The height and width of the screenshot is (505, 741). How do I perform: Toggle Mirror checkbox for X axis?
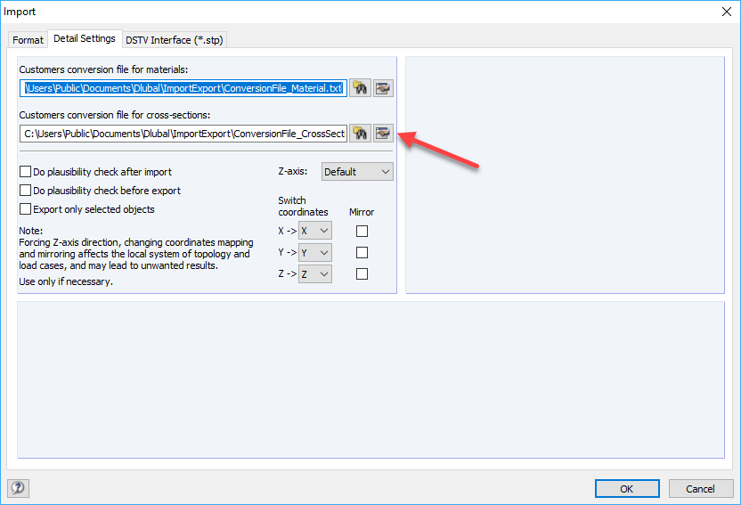[362, 231]
